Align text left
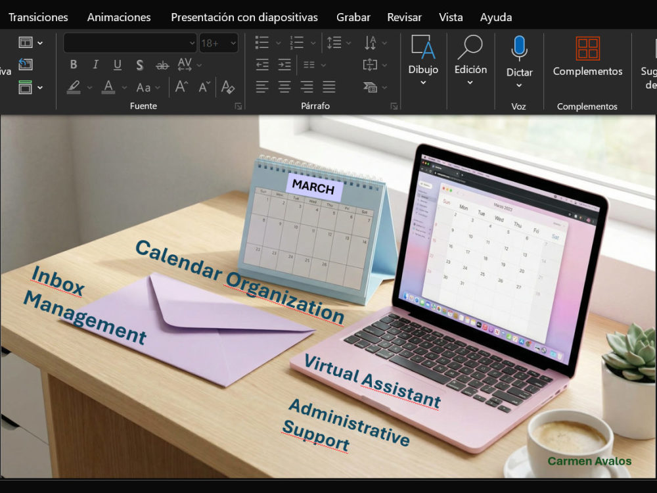Screen dimensions: 657x493 (x=262, y=87)
